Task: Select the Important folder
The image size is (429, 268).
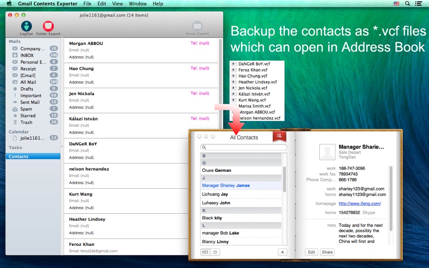Action: (33, 96)
